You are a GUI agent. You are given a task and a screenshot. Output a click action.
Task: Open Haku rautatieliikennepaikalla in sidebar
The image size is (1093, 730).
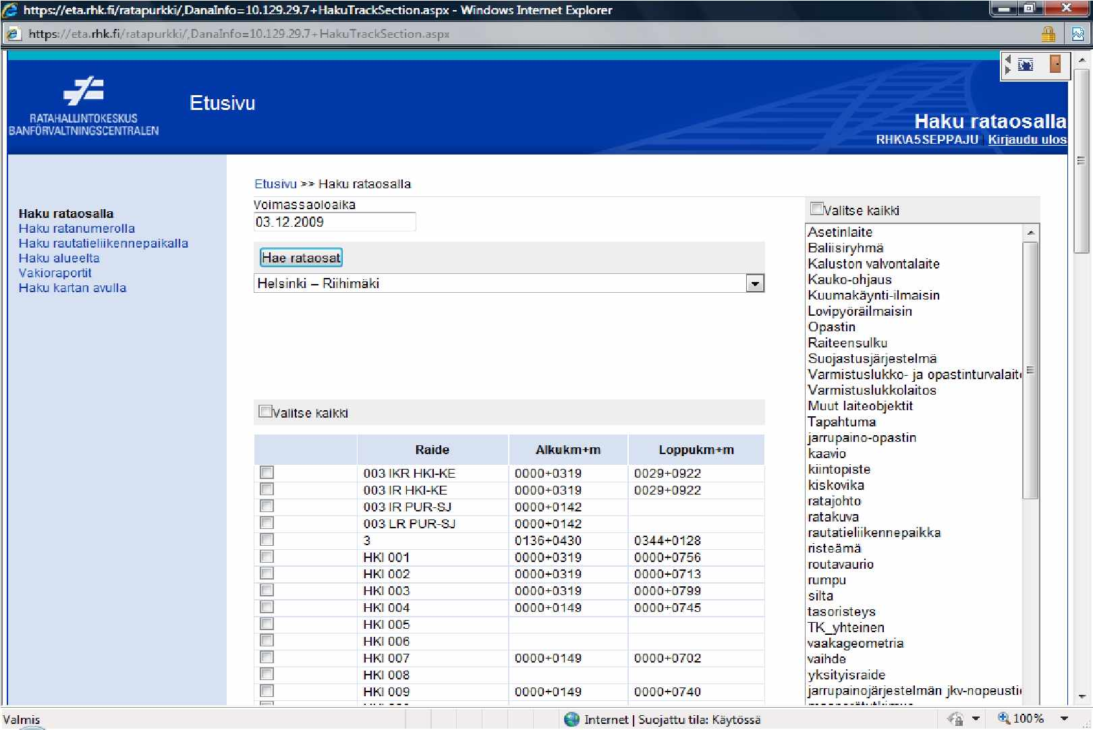pyautogui.click(x=103, y=244)
